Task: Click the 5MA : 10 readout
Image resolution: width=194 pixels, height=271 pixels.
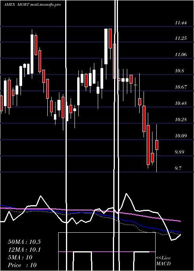Action: pyautogui.click(x=20, y=257)
